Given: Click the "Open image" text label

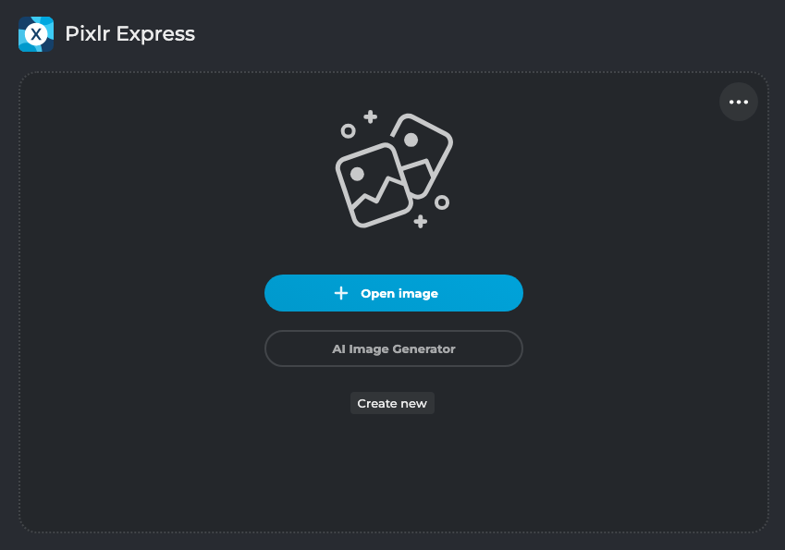Looking at the screenshot, I should coord(399,293).
